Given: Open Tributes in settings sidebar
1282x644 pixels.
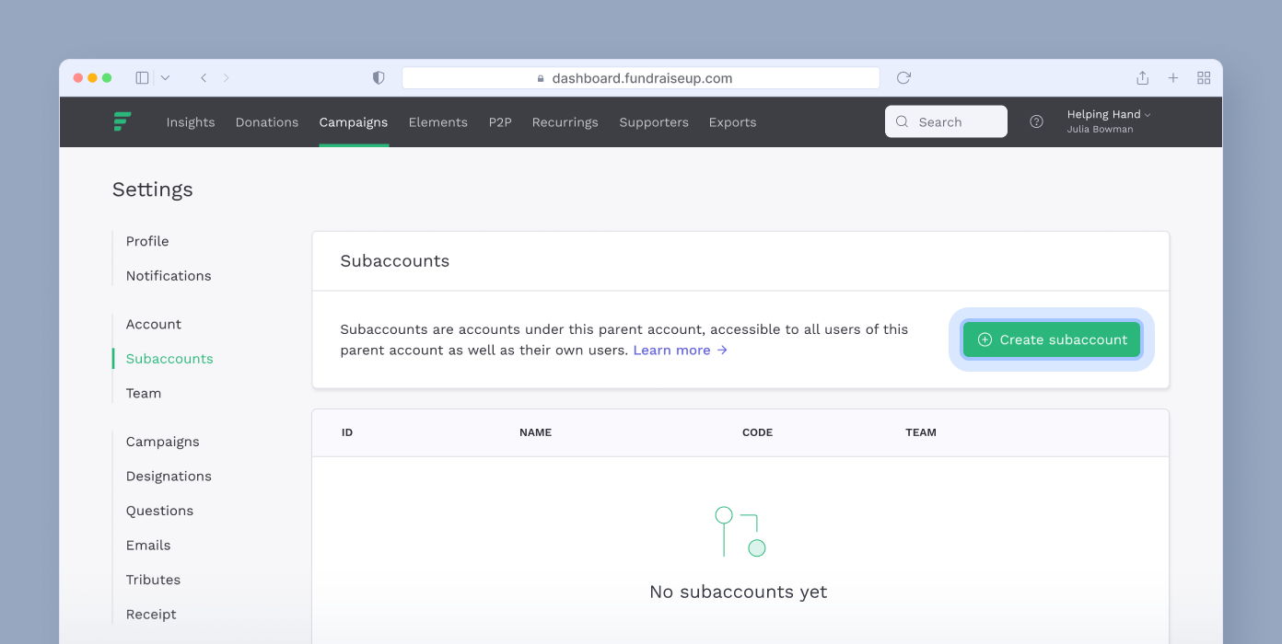Looking at the screenshot, I should click(153, 580).
